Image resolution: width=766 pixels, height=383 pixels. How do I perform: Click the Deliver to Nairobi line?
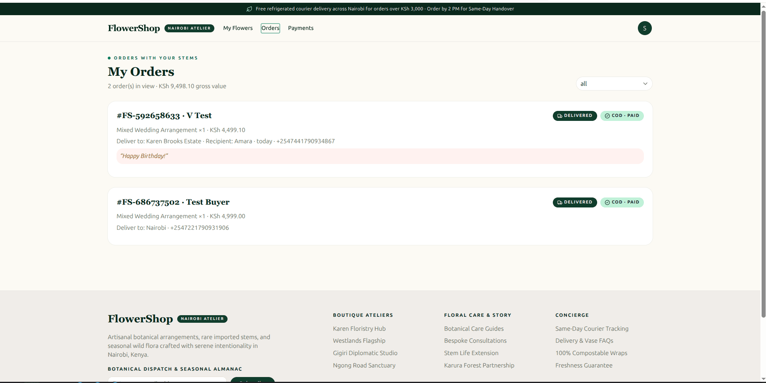pyautogui.click(x=173, y=228)
